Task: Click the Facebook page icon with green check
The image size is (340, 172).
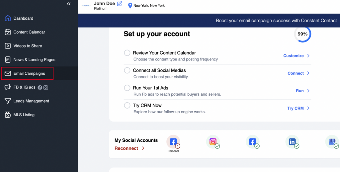Action: click(x=252, y=142)
